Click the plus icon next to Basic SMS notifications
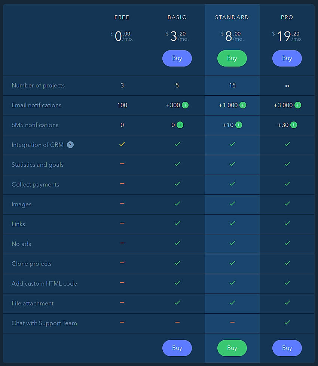Screen dimensions: 318x366 (x=180, y=125)
